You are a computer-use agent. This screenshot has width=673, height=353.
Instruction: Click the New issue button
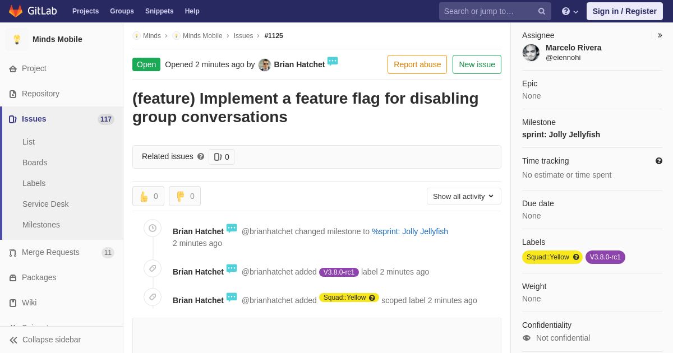pyautogui.click(x=477, y=64)
